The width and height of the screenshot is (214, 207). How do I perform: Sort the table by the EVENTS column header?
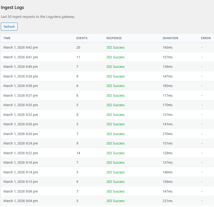(82, 38)
